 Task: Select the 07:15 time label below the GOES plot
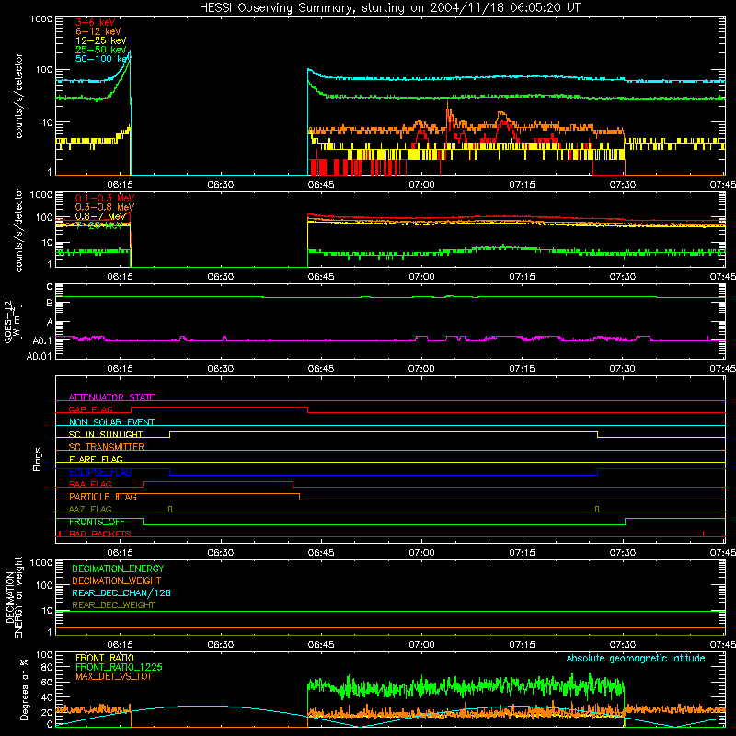[522, 369]
